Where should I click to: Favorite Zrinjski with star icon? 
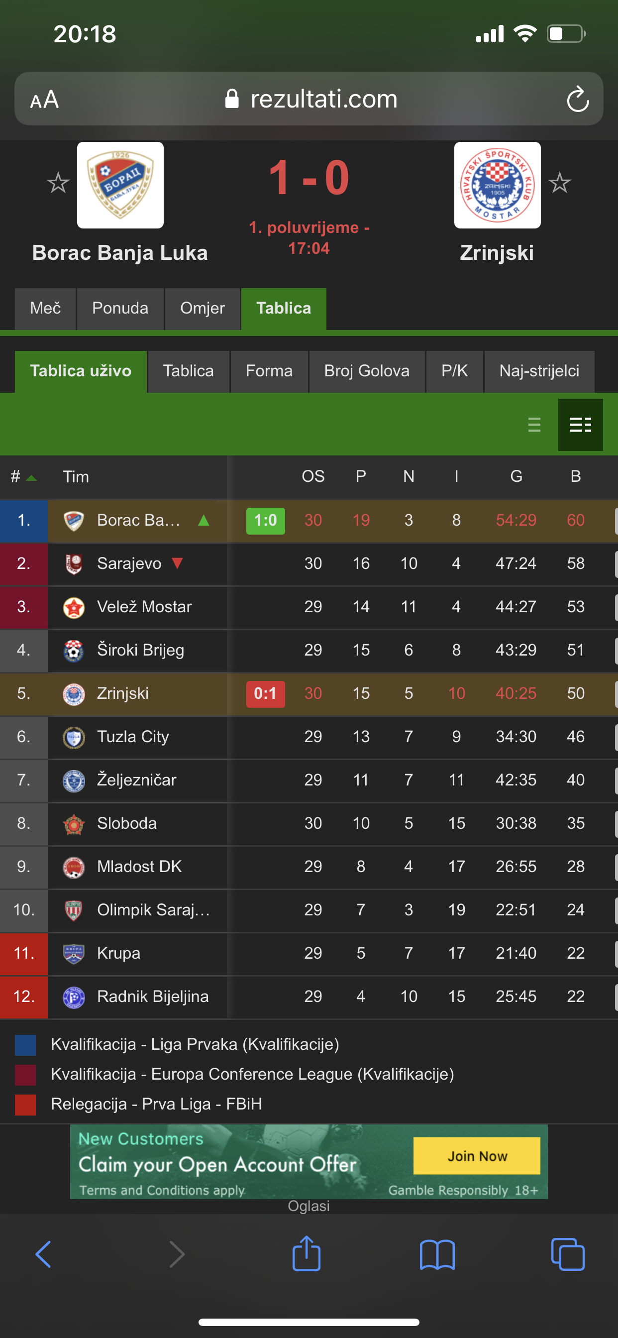[559, 183]
